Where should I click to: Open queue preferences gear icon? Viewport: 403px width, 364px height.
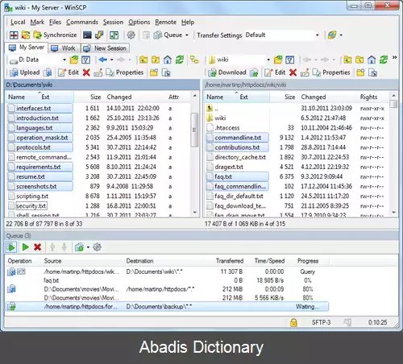[x=97, y=247]
